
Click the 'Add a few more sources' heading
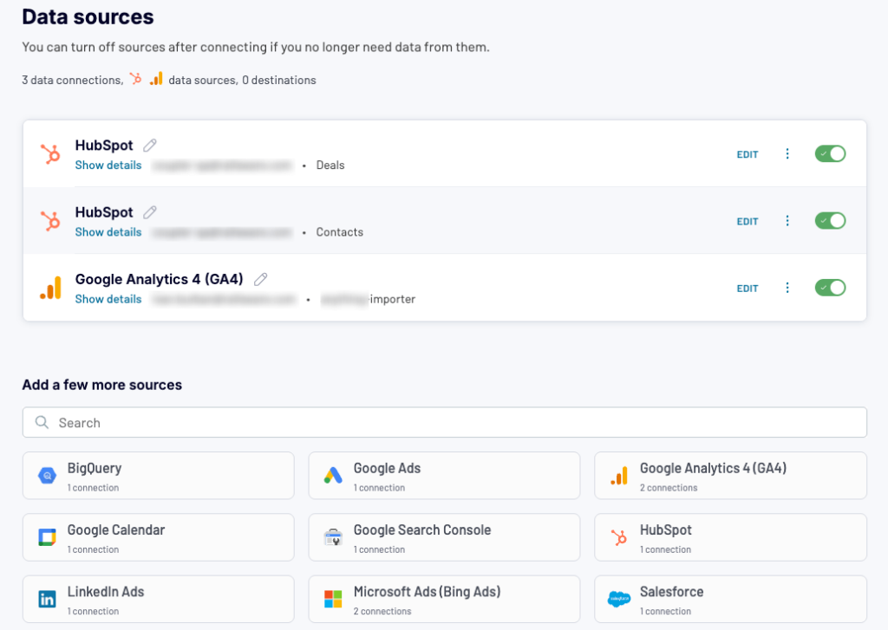tap(102, 385)
